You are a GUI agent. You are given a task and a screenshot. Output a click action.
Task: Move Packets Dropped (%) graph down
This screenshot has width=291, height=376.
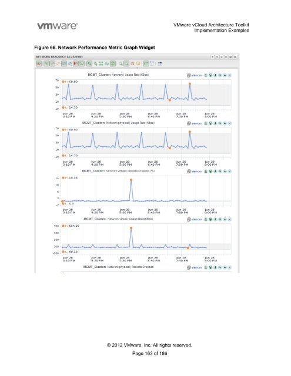(x=220, y=171)
